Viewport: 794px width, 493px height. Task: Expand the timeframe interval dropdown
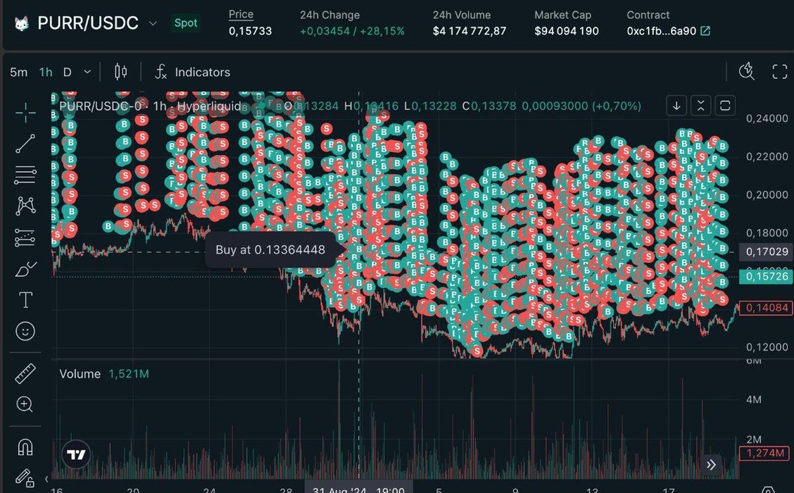tap(87, 73)
